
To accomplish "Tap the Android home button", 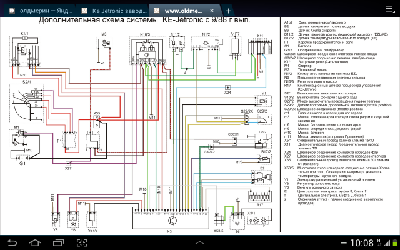I will pyautogui.click(x=35, y=242).
